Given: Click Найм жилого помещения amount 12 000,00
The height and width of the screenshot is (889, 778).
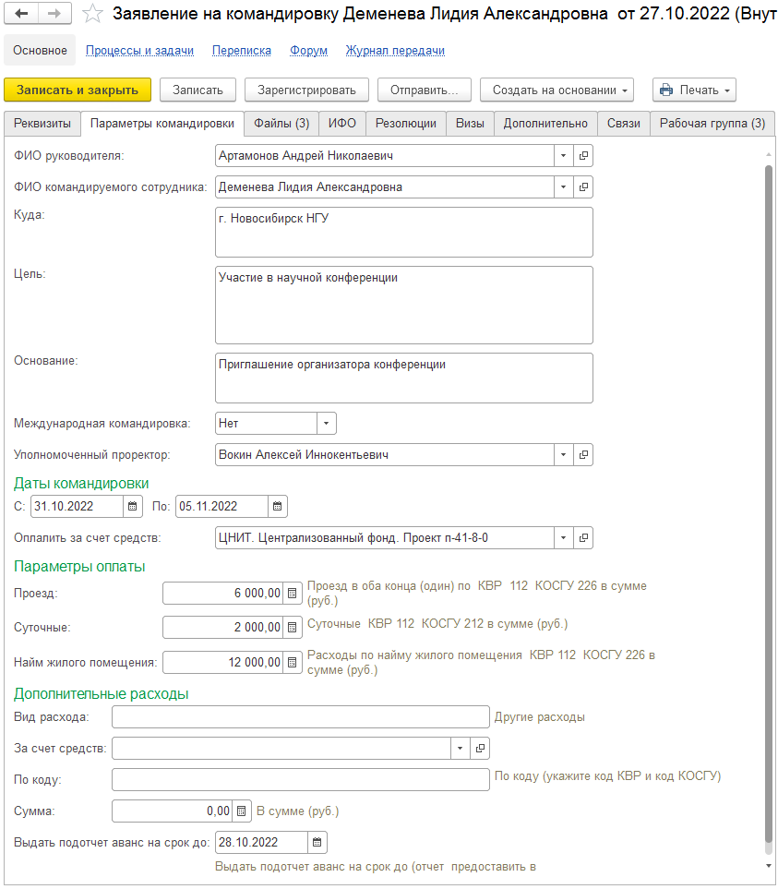Looking at the screenshot, I should coord(222,662).
